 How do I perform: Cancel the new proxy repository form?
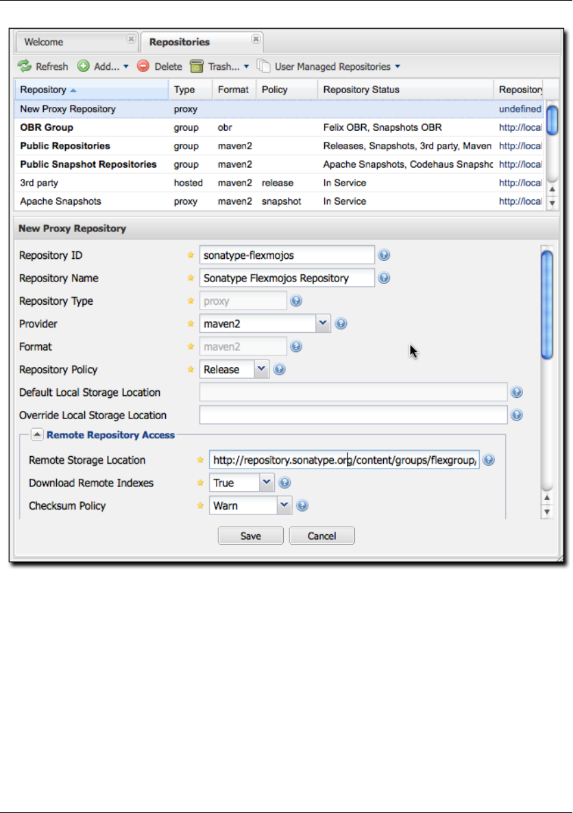point(321,536)
